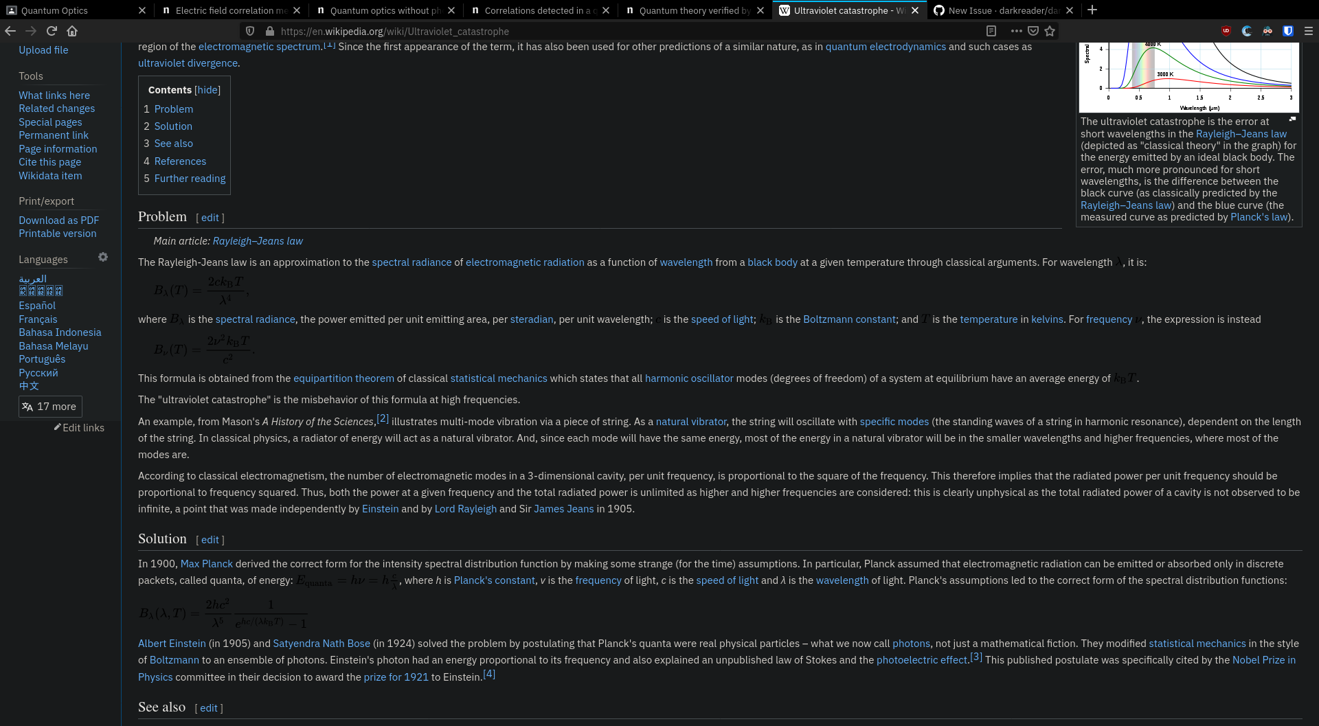1319x726 pixels.
Task: Edit the Problem section
Action: click(x=210, y=218)
